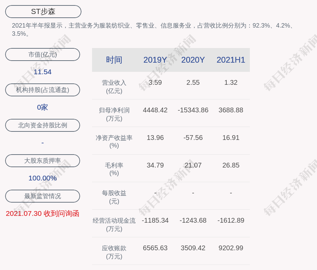Select net profit value -15343.86

(193, 110)
